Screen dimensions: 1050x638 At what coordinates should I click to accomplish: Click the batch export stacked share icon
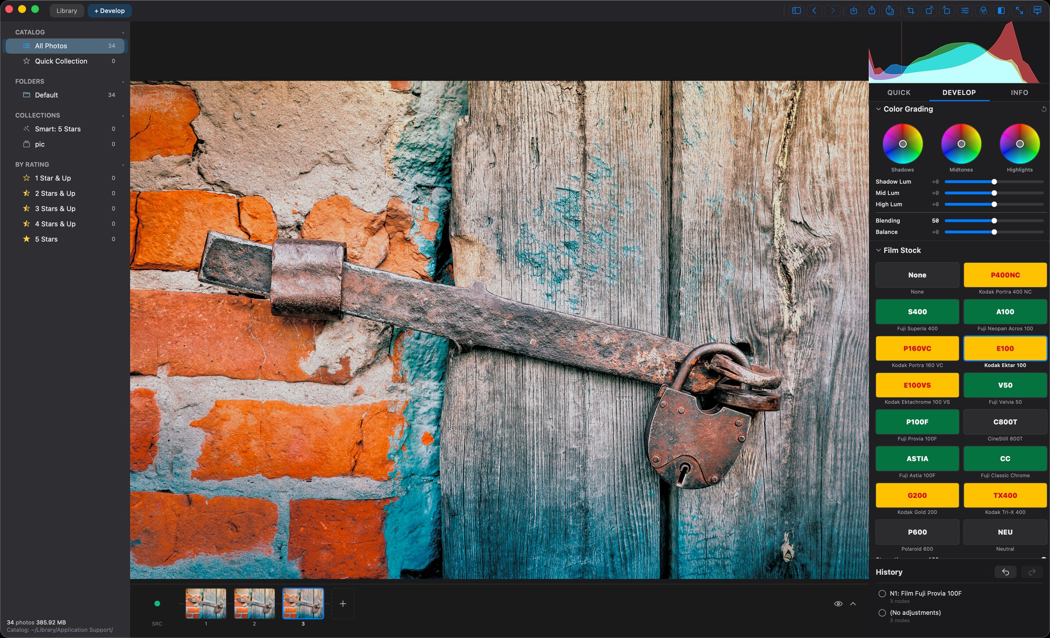890,11
